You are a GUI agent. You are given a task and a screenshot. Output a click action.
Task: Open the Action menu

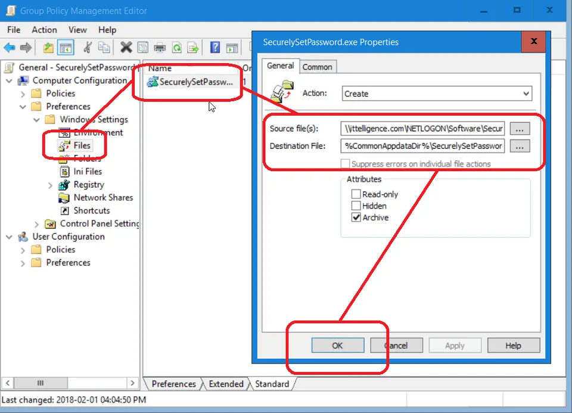coord(44,30)
